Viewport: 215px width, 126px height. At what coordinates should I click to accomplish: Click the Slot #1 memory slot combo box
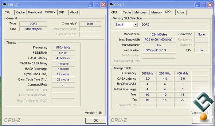tap(126, 25)
